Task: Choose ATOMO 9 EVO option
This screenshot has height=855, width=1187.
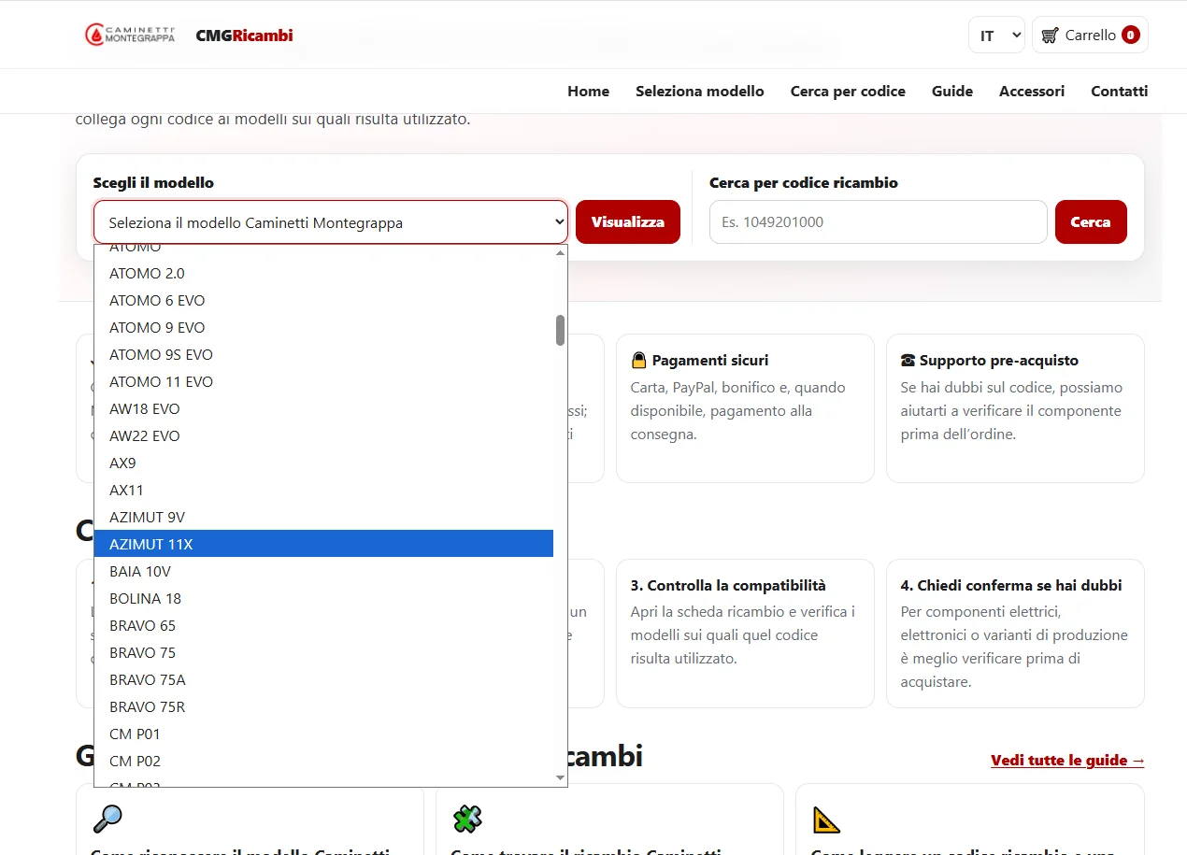Action: (x=323, y=328)
